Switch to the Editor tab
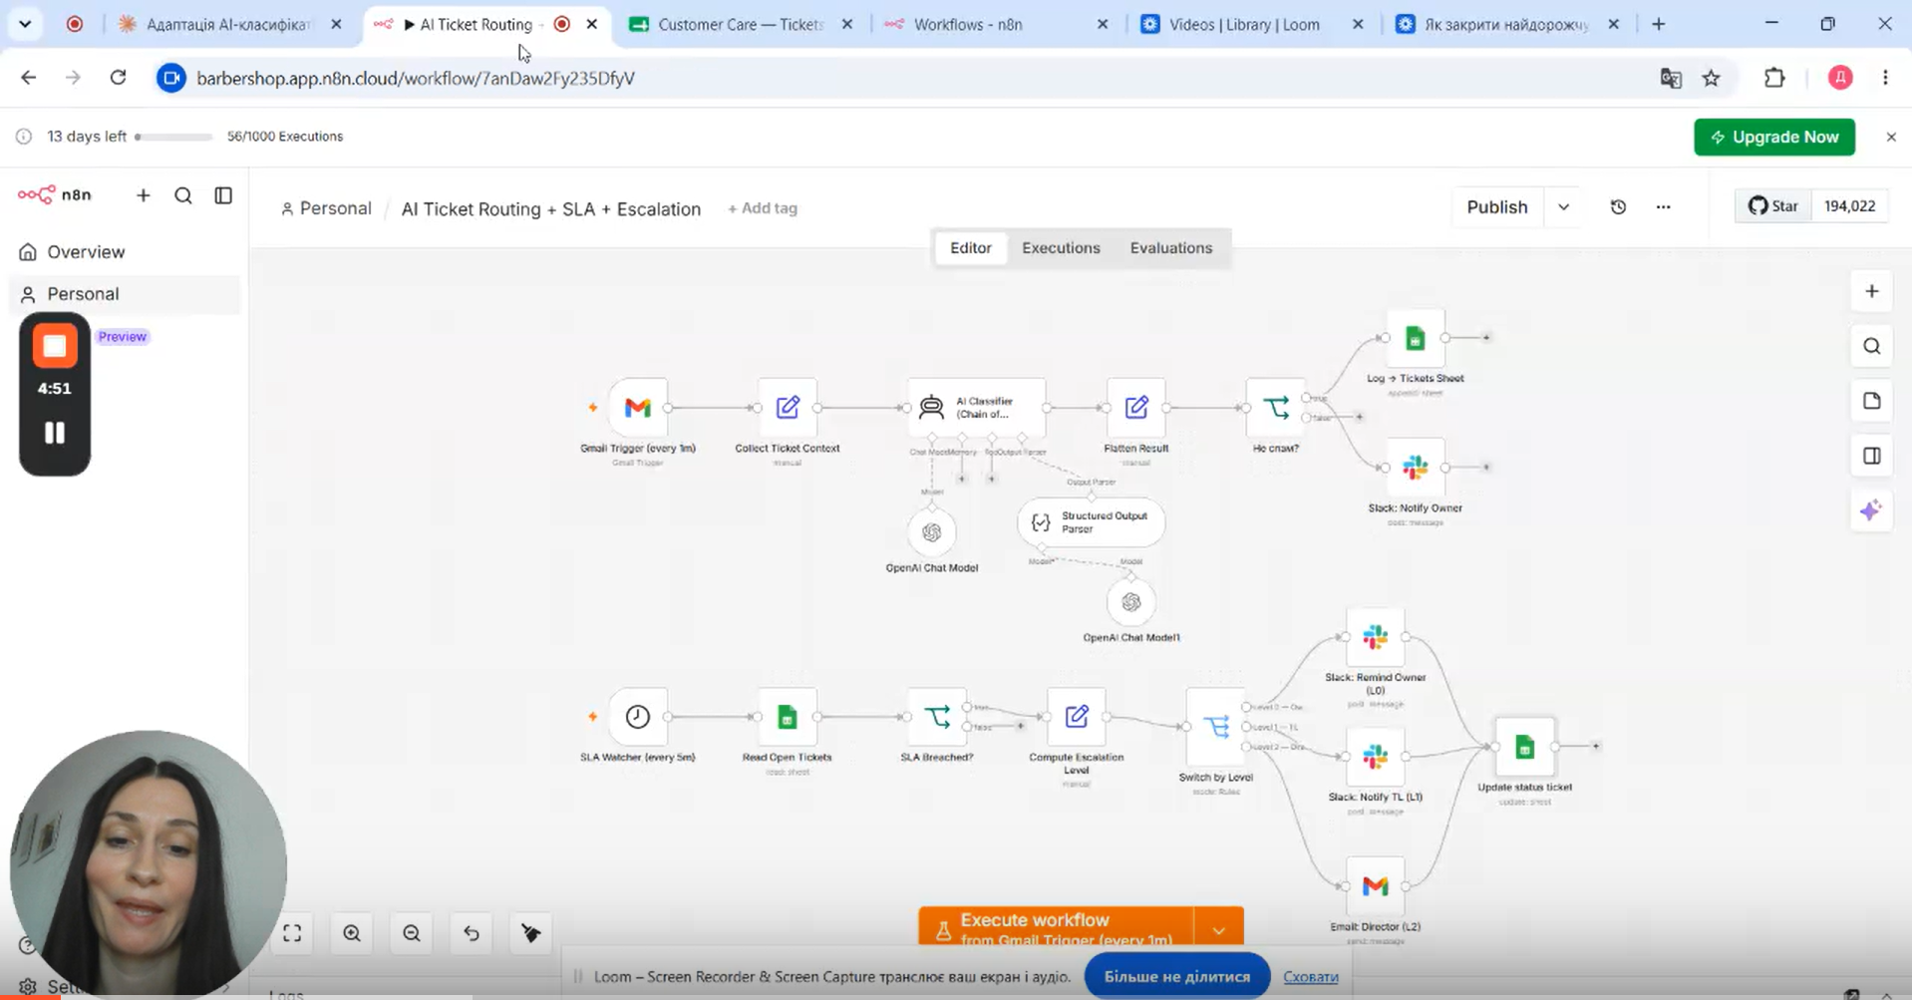Screen dimensions: 1912x1000 (970, 247)
